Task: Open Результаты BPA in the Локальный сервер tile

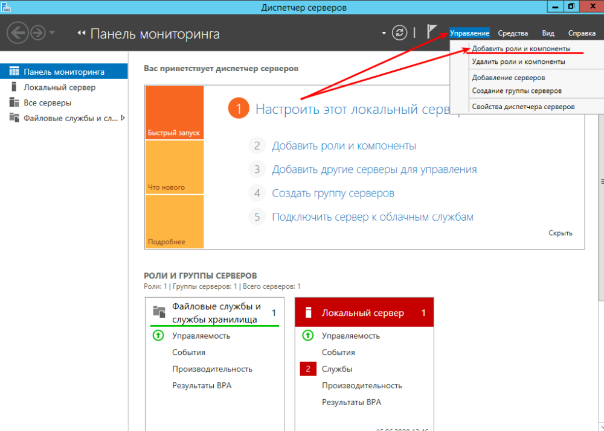Action: tap(352, 402)
